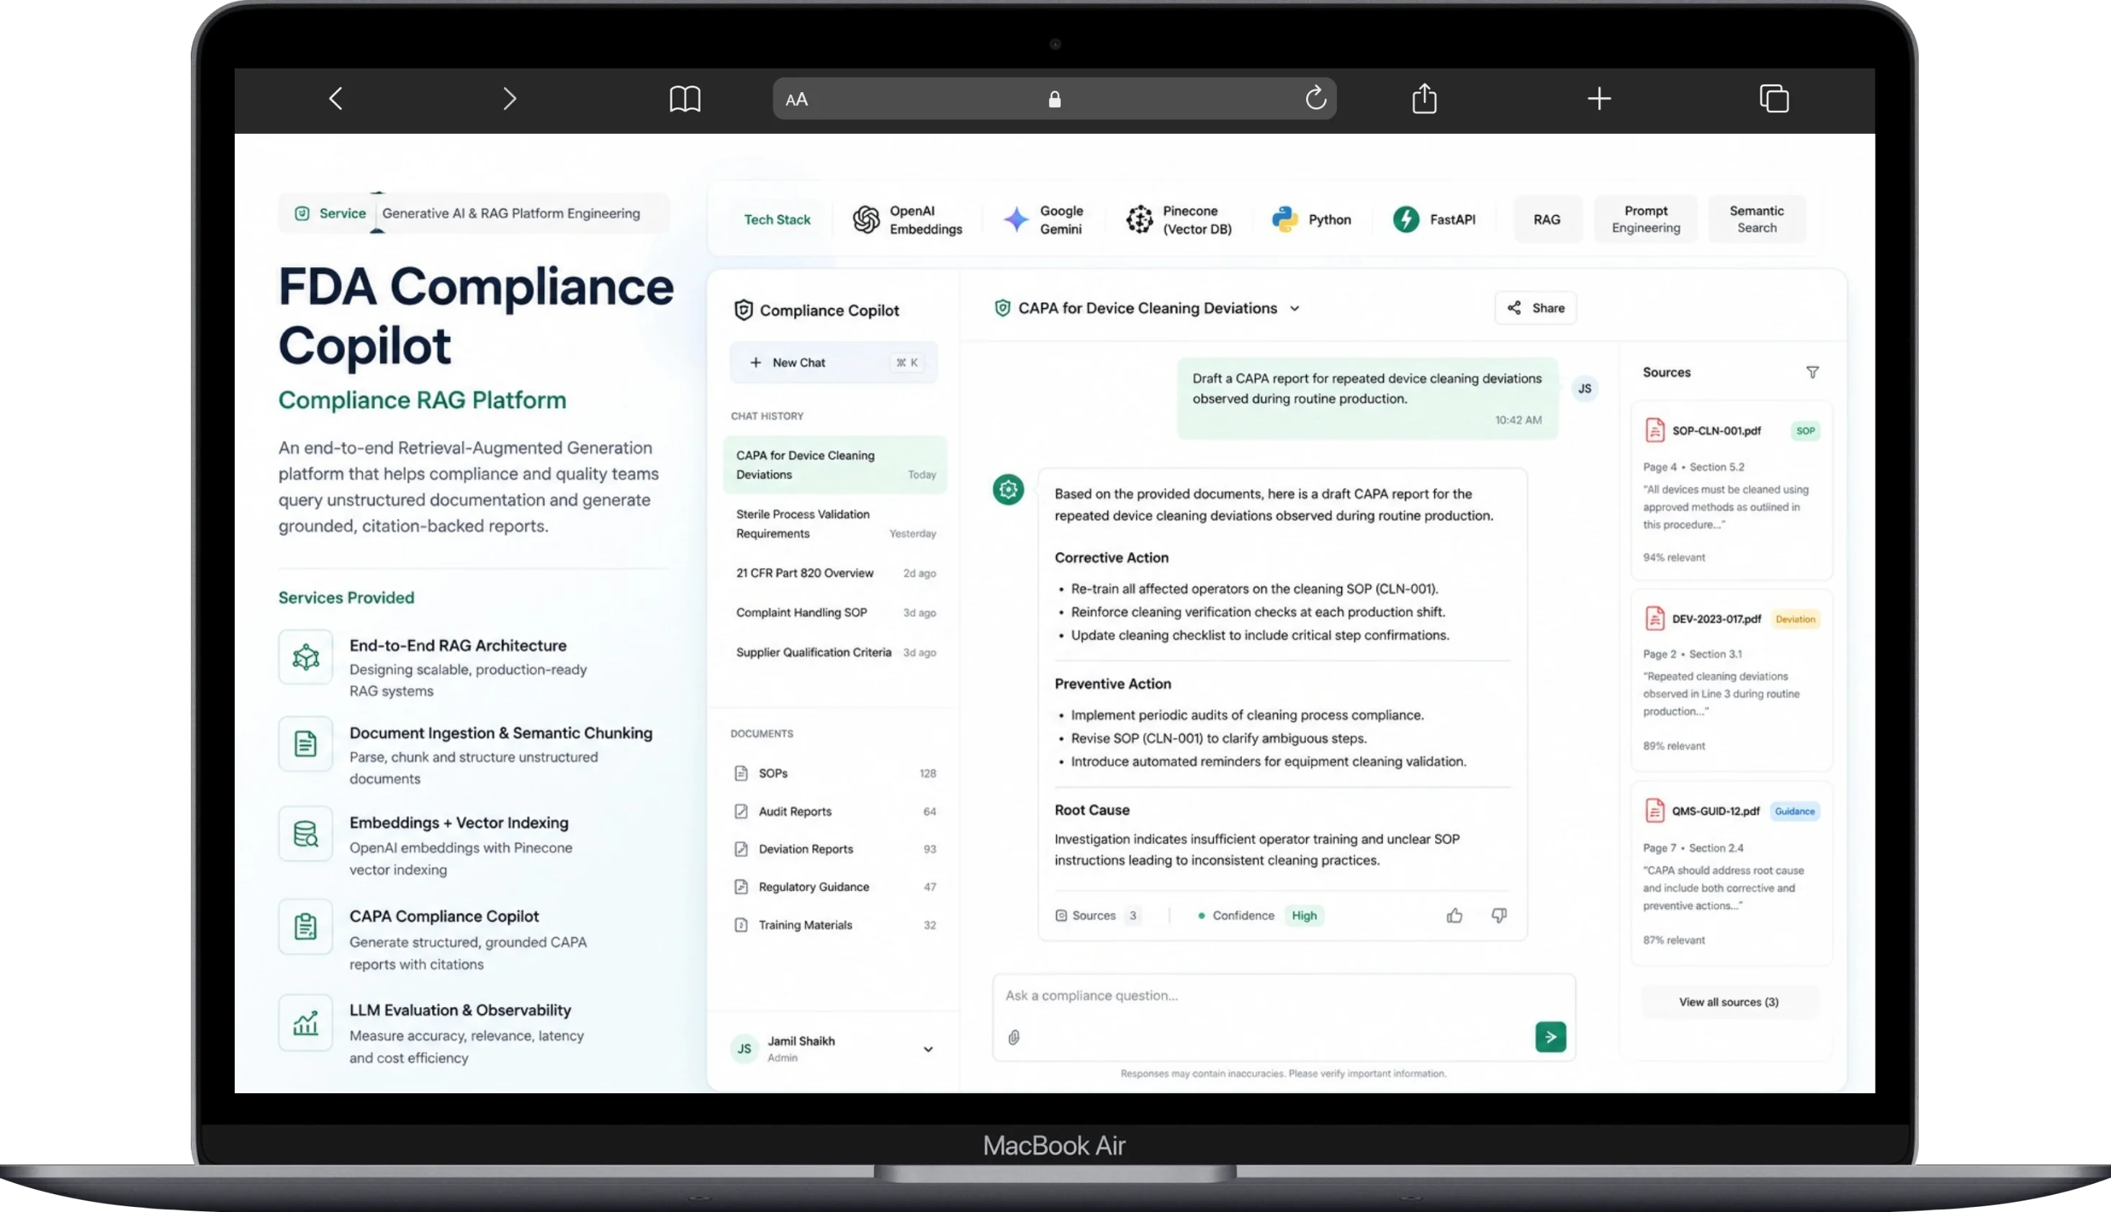Click the Document Ingestion & Semantic Chunking icon
The width and height of the screenshot is (2111, 1212).
pos(305,744)
